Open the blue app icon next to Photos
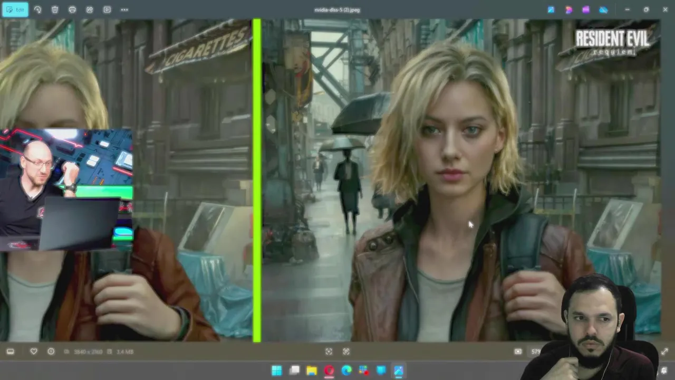Screen dimensions: 675x380 click(381, 370)
